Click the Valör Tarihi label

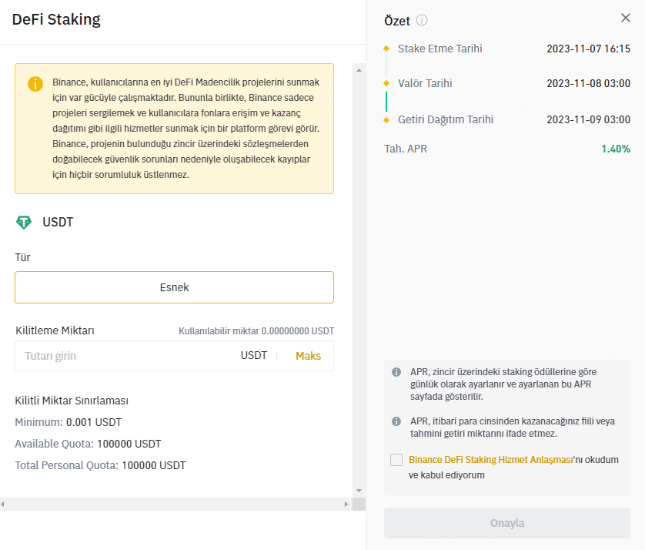tap(425, 83)
